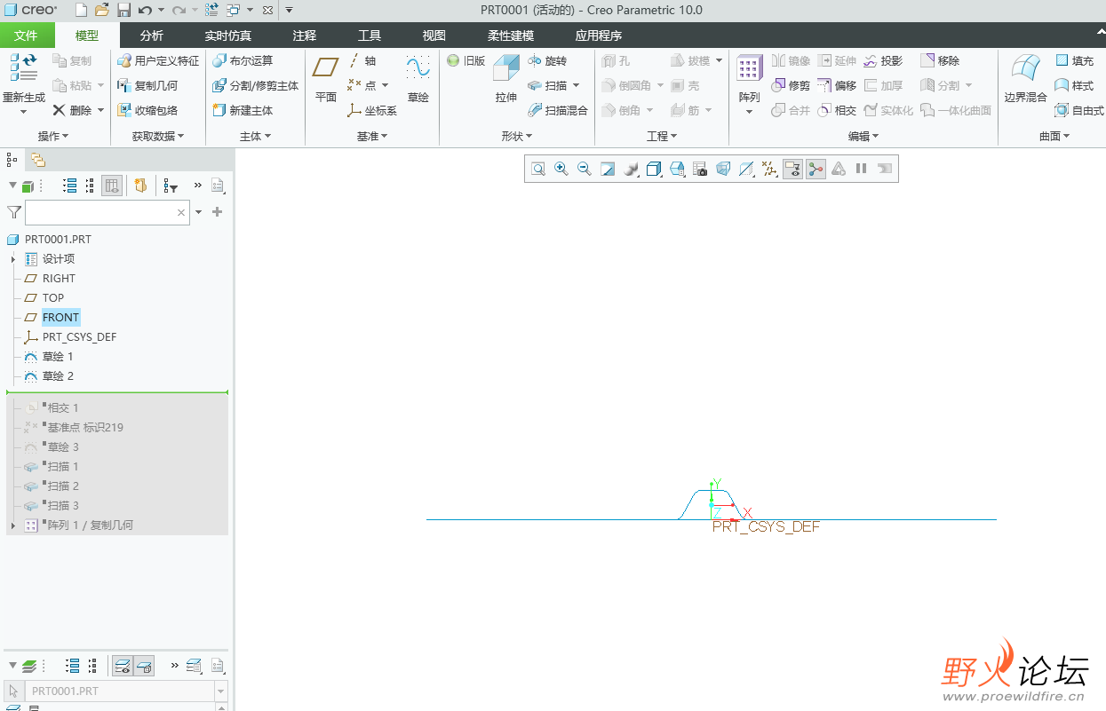Click the New Body (新建主体) button

pos(243,110)
